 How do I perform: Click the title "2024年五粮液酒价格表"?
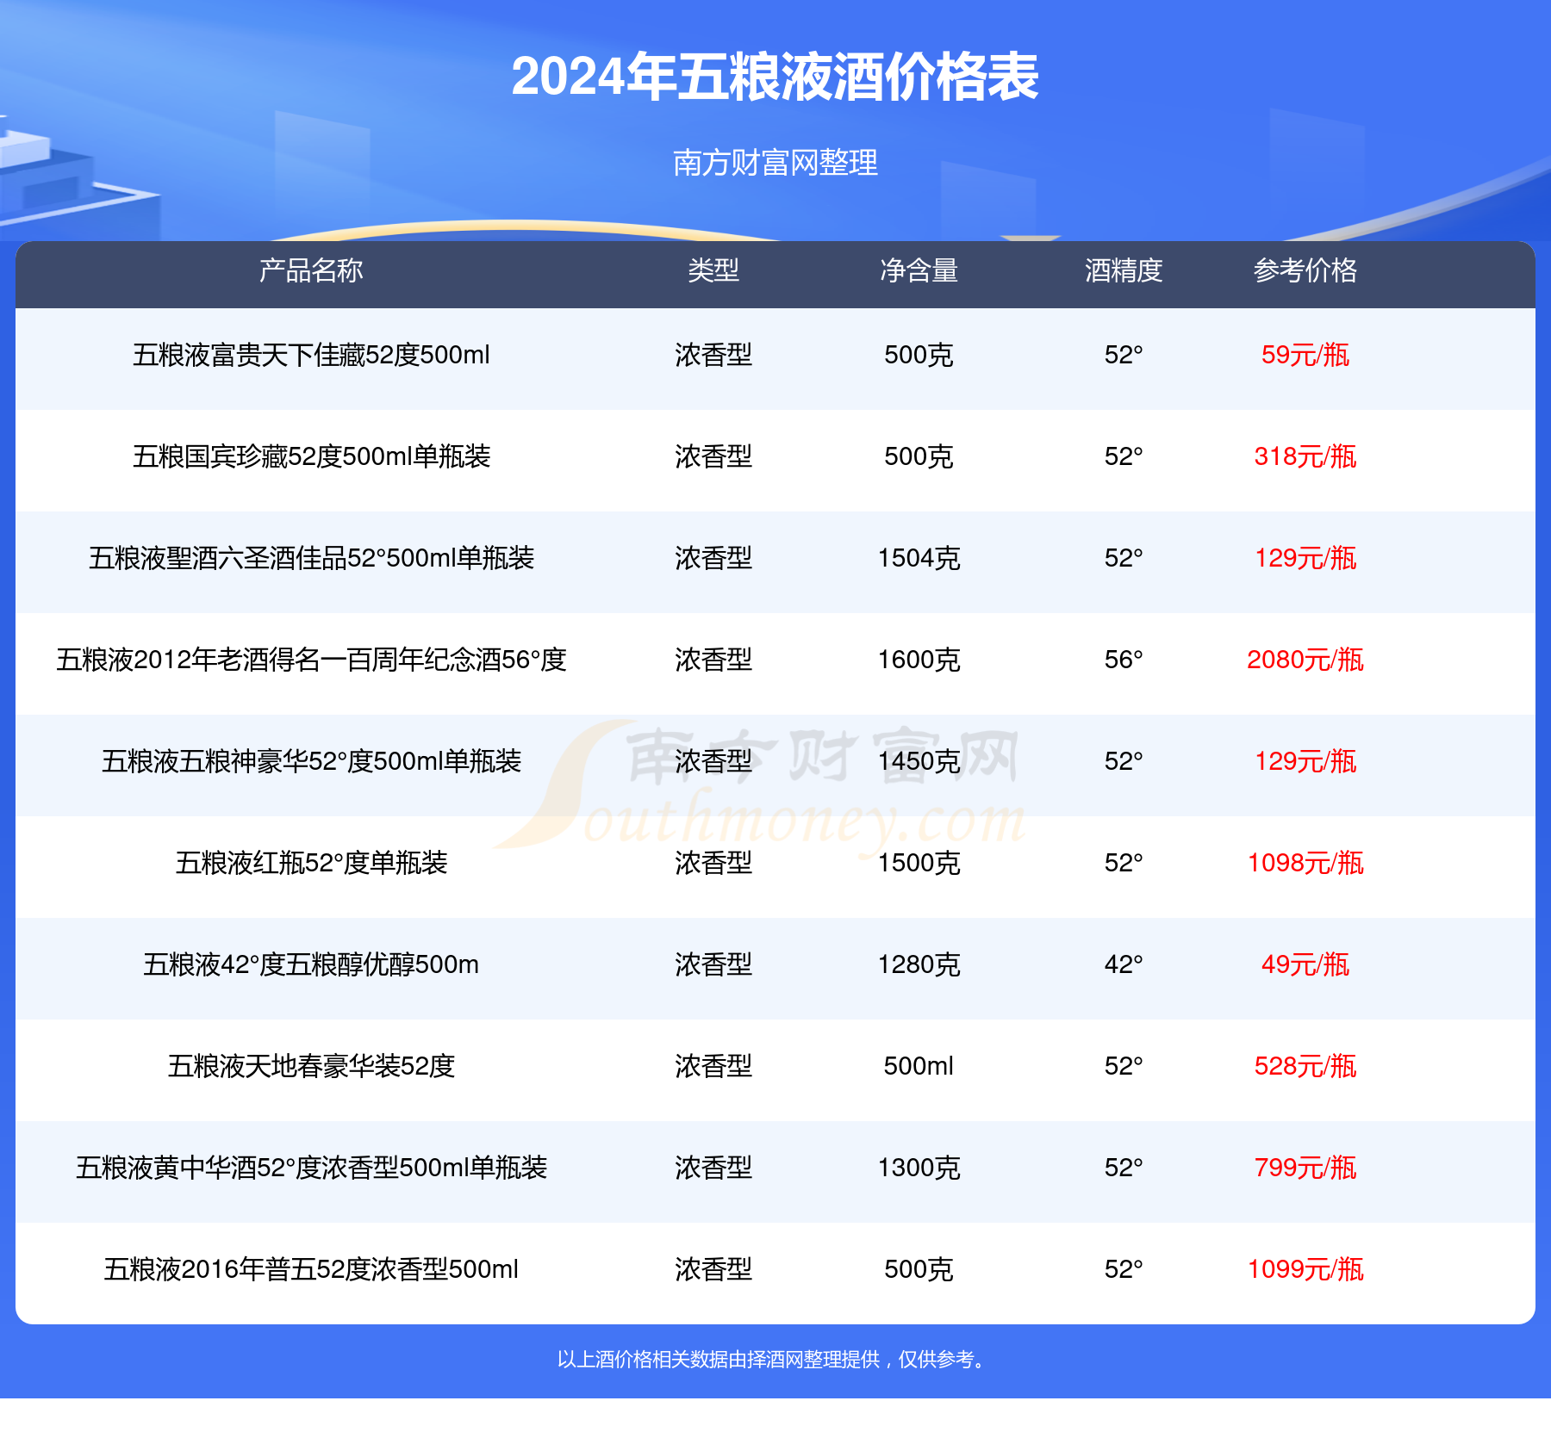click(775, 77)
